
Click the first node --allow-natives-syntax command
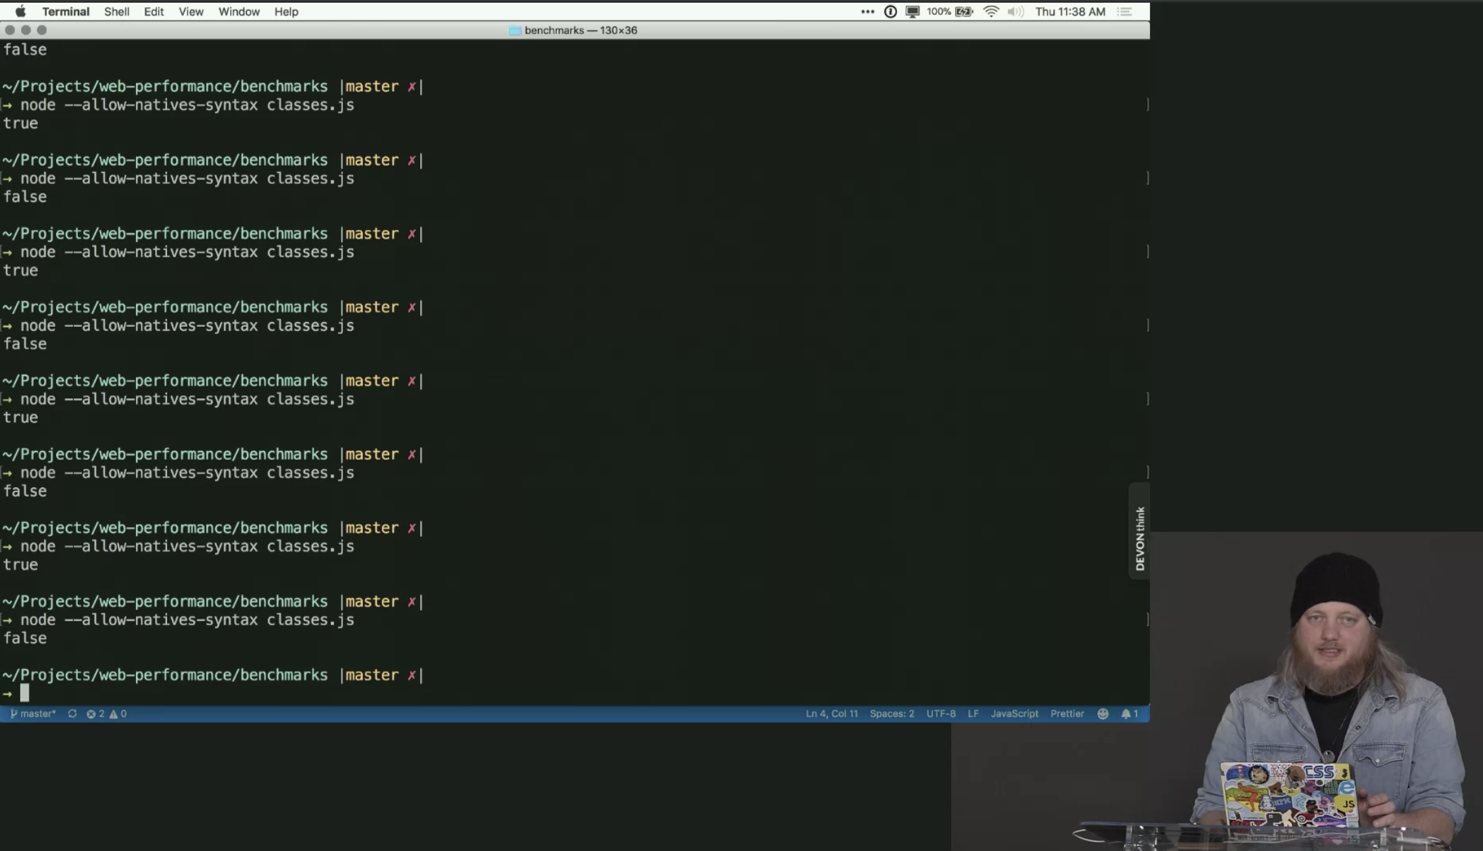[187, 105]
